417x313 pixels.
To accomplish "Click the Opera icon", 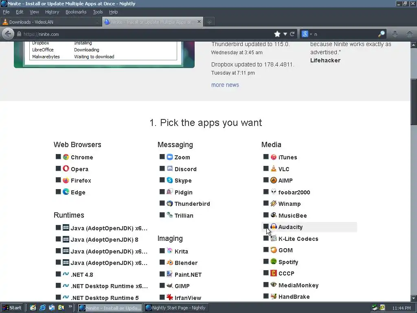I will [x=66, y=168].
